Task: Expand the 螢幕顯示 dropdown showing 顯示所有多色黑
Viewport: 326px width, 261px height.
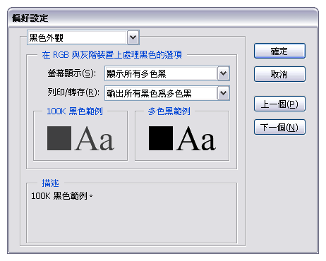Action: (167, 73)
